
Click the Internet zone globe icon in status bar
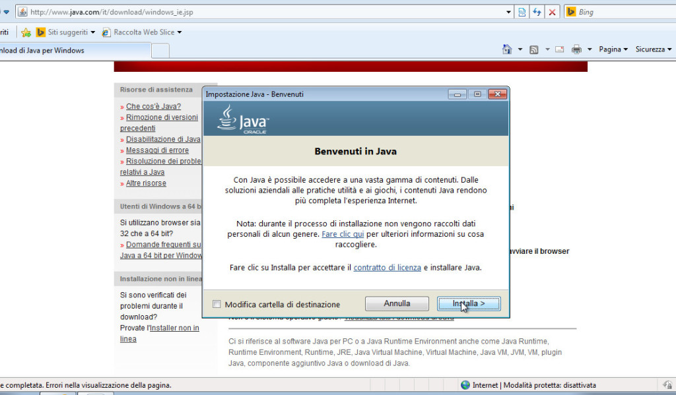coord(465,385)
